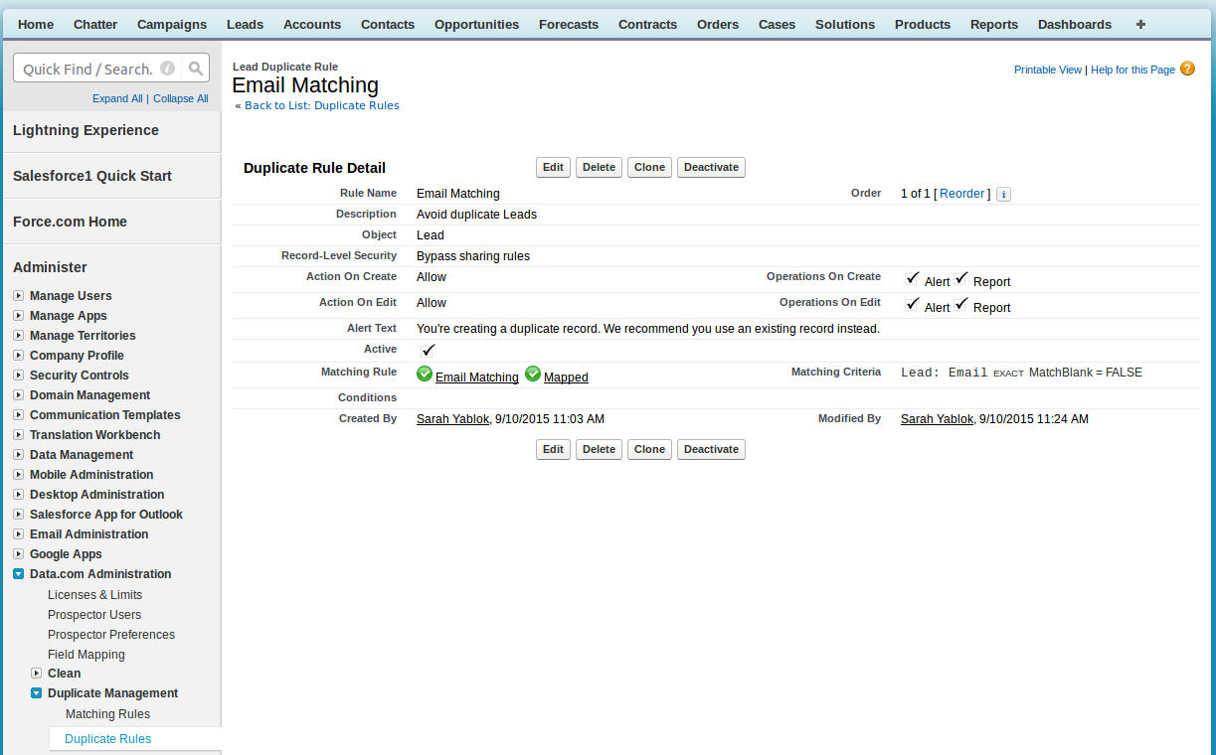This screenshot has height=755, width=1216.
Task: Expand the Google Apps section
Action: point(19,554)
